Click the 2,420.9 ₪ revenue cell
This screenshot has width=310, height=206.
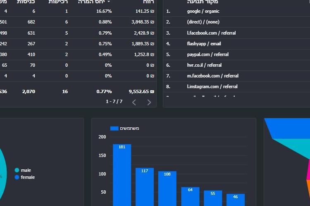(144, 33)
